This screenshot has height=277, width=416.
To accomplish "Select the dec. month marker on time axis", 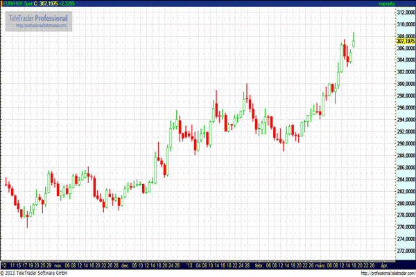I will [x=125, y=265].
